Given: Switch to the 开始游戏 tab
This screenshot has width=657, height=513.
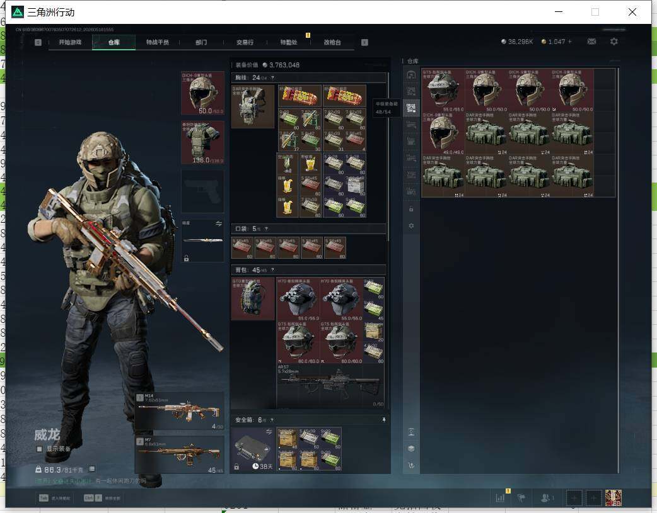Looking at the screenshot, I should 70,42.
